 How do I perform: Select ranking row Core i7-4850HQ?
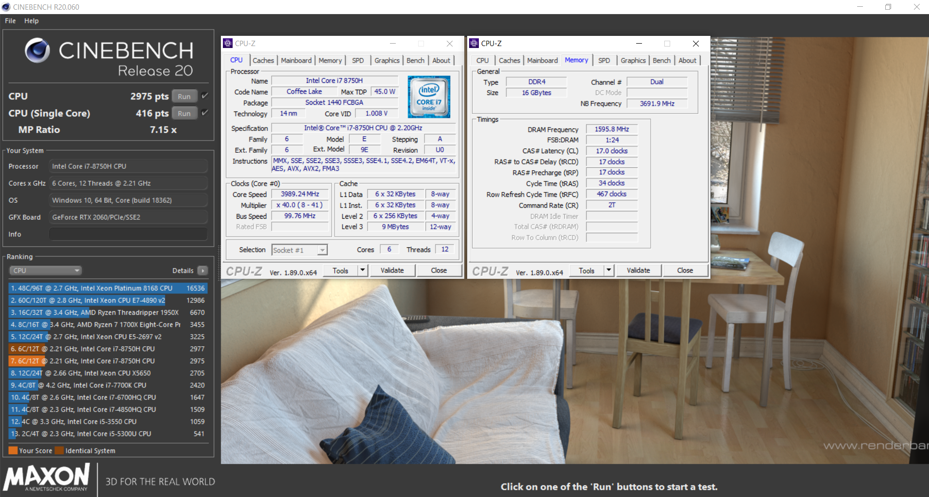click(108, 409)
